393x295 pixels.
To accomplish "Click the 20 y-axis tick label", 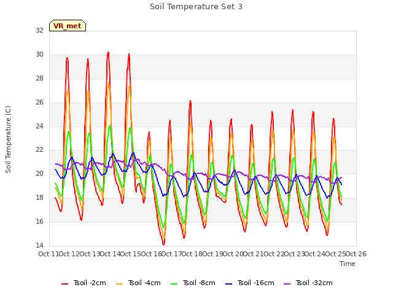I will (39, 173).
